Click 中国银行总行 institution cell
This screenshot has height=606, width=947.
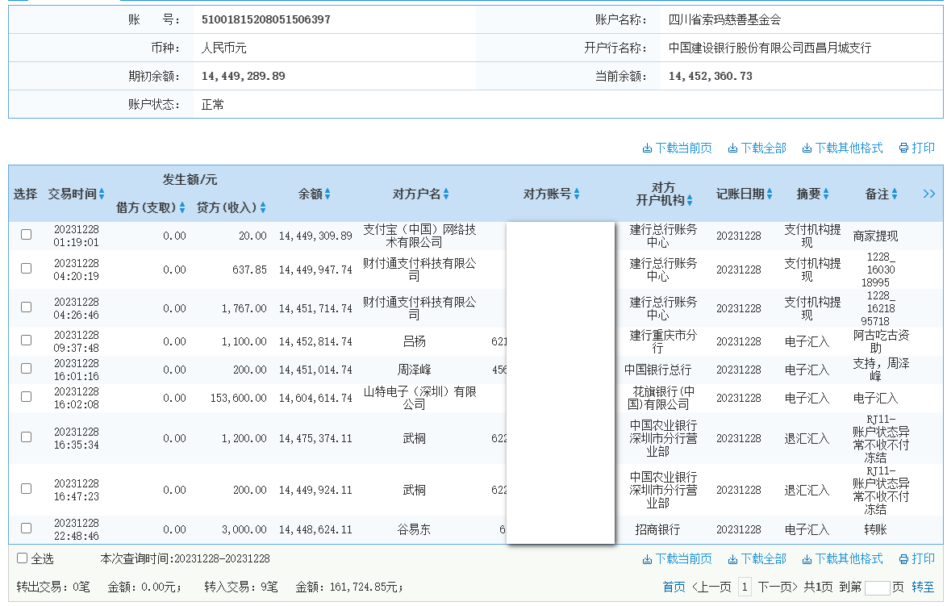click(x=657, y=370)
